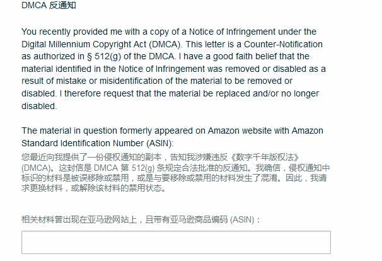The width and height of the screenshot is (382, 261).
Task: Click the Chinese phrase '《数字千年版权法》'
Action: coord(265,157)
